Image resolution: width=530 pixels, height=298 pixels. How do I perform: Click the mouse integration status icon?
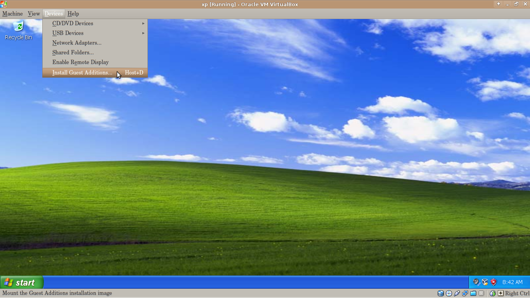pyautogui.click(x=493, y=293)
